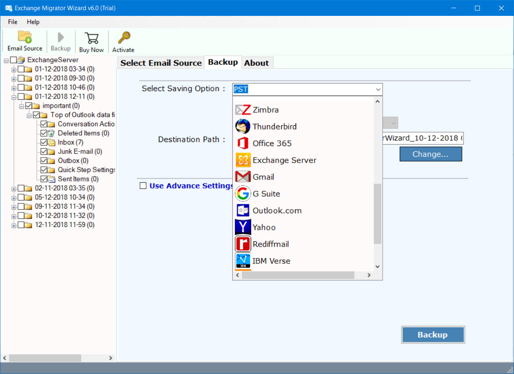The image size is (514, 374).
Task: Select the IBM Verse icon
Action: point(243,261)
